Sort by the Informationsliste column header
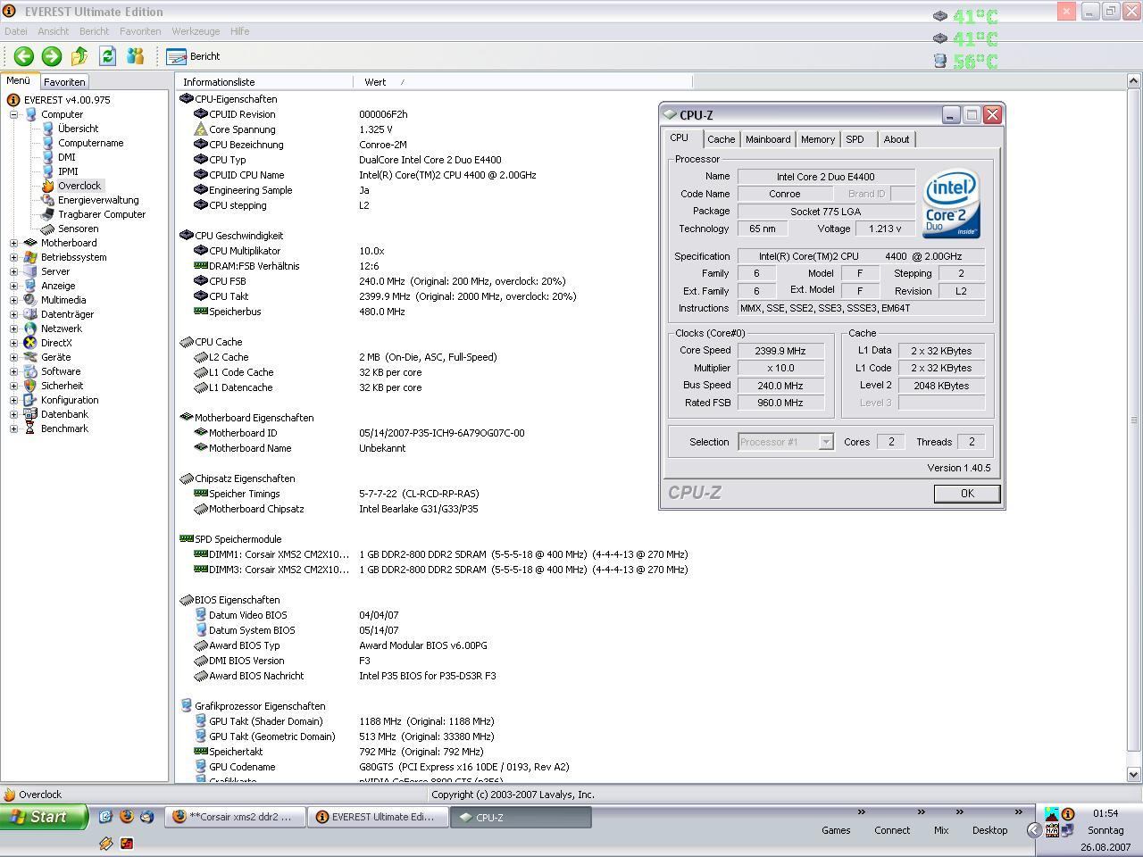The image size is (1143, 857). pyautogui.click(x=264, y=82)
